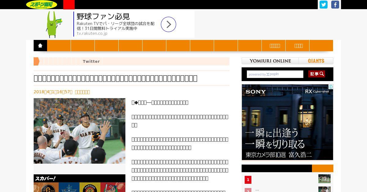Click the red article search button
The image size is (367, 192).
(x=317, y=74)
